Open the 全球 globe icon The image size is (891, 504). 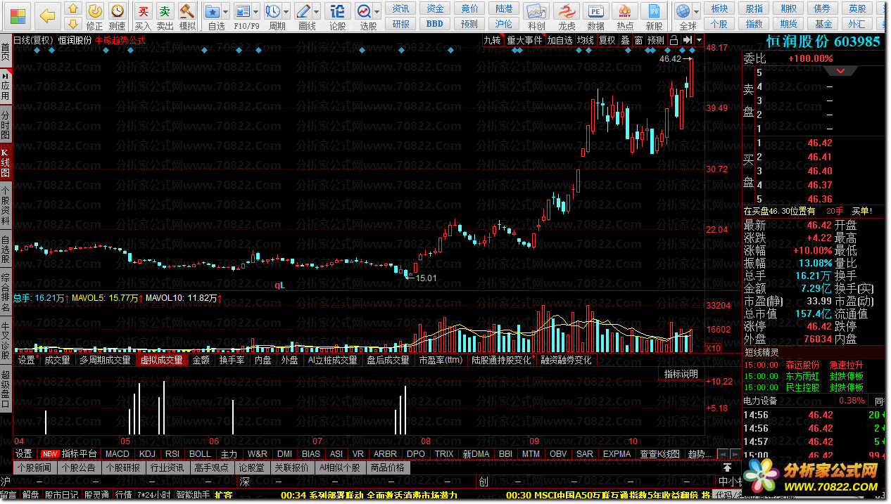(x=683, y=11)
